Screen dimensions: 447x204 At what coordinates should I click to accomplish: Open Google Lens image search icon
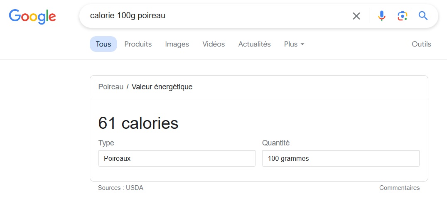point(402,16)
